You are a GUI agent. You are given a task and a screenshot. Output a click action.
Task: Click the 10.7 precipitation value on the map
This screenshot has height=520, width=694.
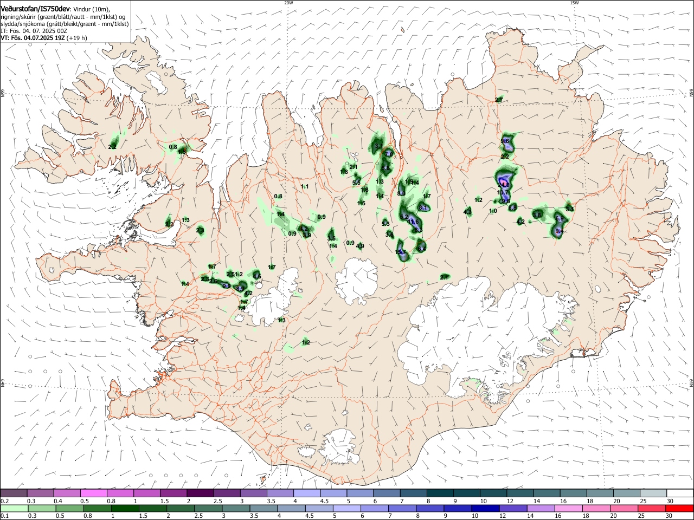pos(503,192)
